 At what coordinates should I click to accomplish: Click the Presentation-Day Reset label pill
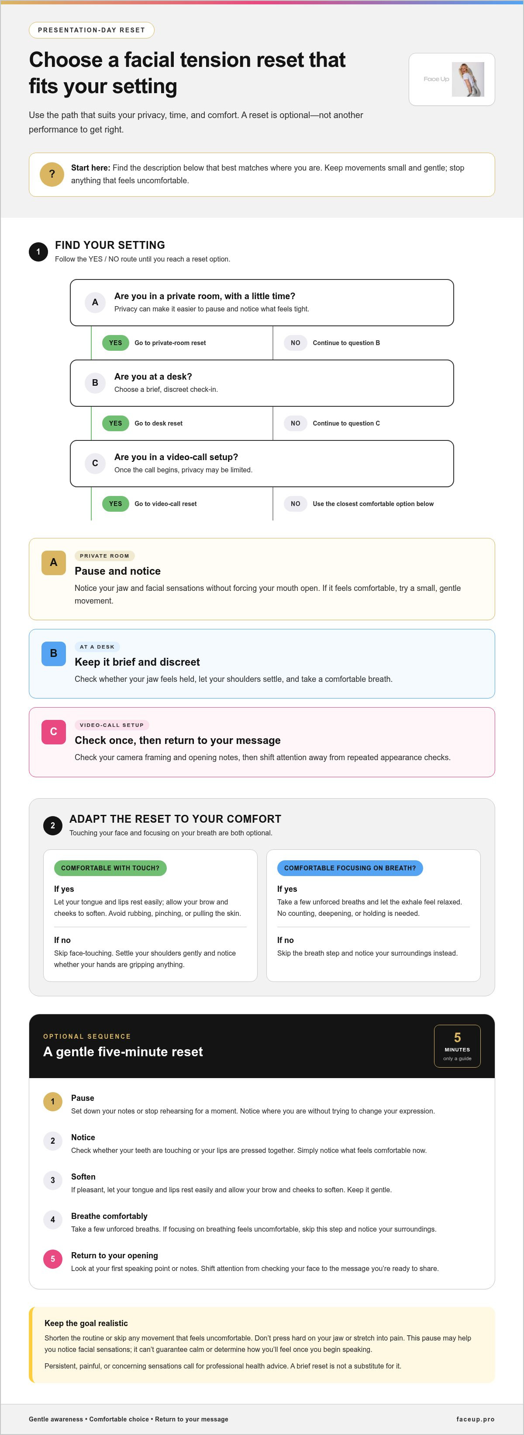91,30
